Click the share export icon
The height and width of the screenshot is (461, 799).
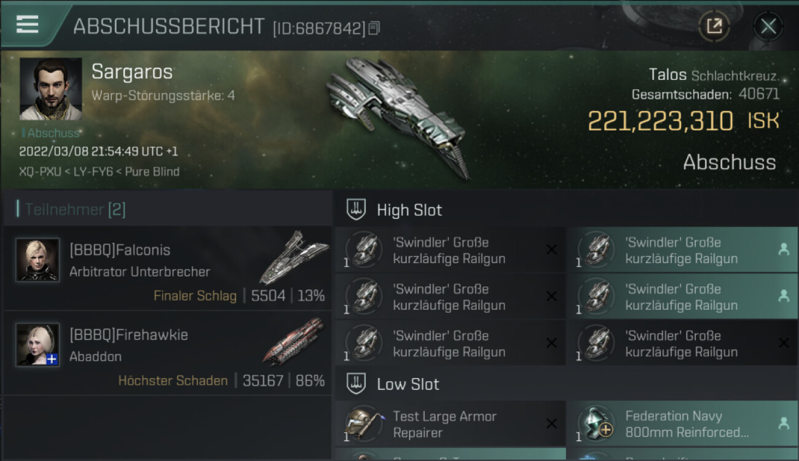coord(714,26)
